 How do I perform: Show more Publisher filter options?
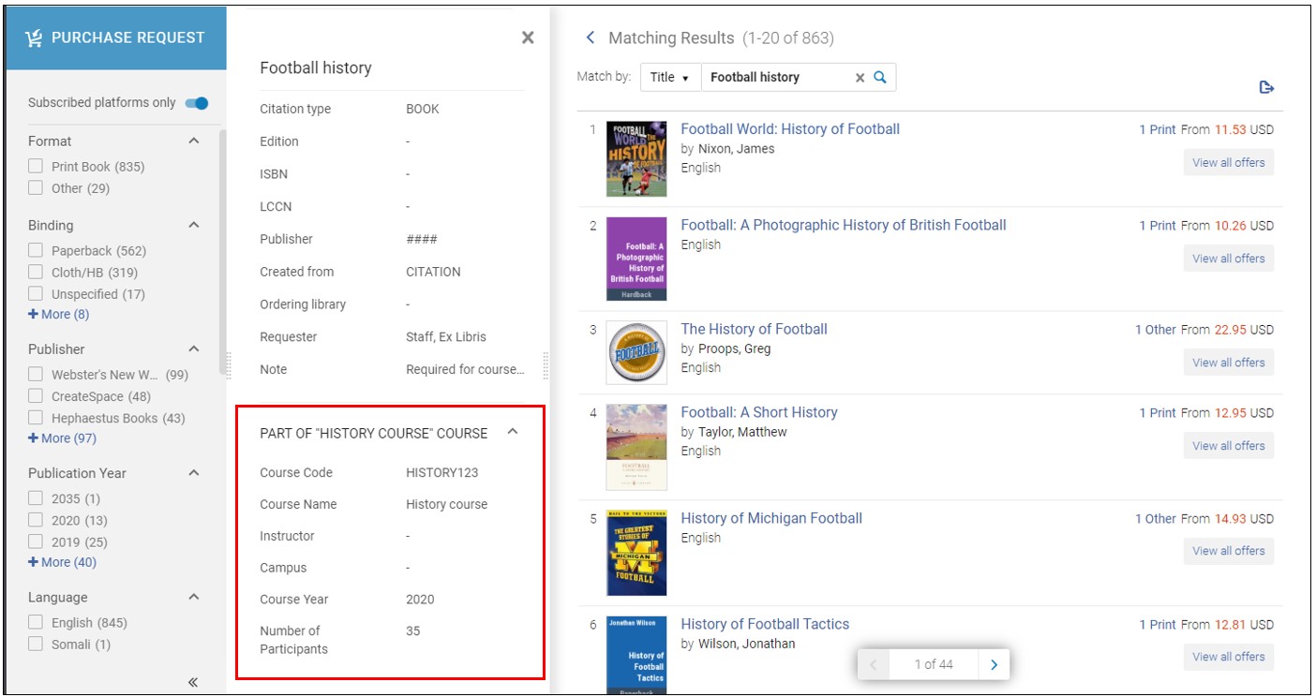pyautogui.click(x=62, y=438)
